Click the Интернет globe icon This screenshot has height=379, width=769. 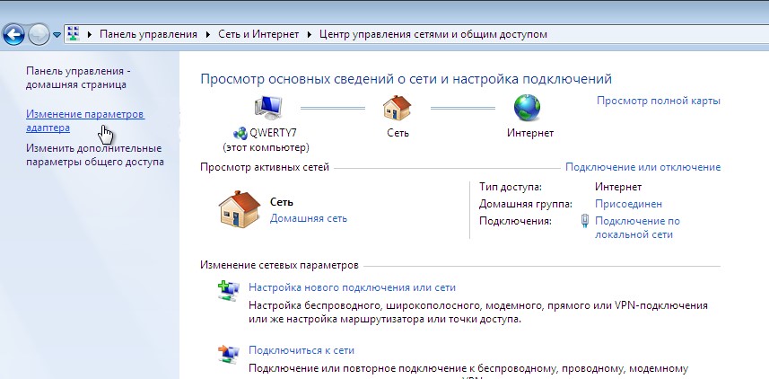tap(528, 108)
